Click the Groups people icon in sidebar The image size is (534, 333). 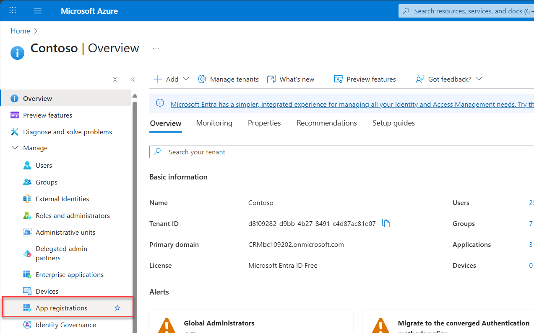[27, 182]
